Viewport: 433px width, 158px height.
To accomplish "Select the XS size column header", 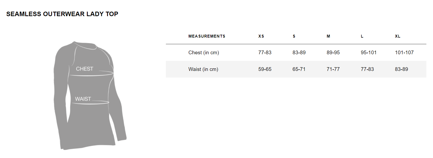I will 261,36.
